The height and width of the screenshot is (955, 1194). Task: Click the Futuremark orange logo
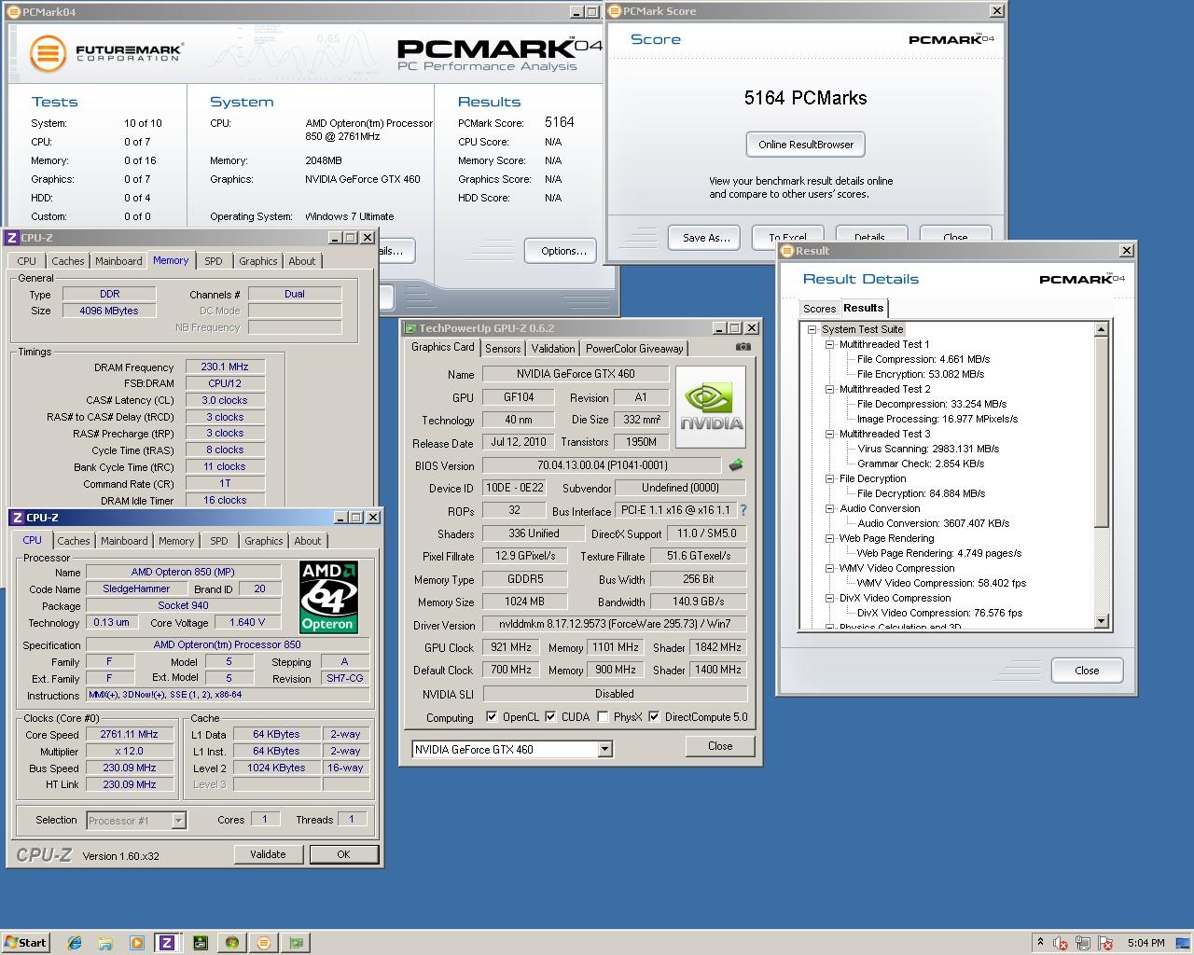[47, 53]
